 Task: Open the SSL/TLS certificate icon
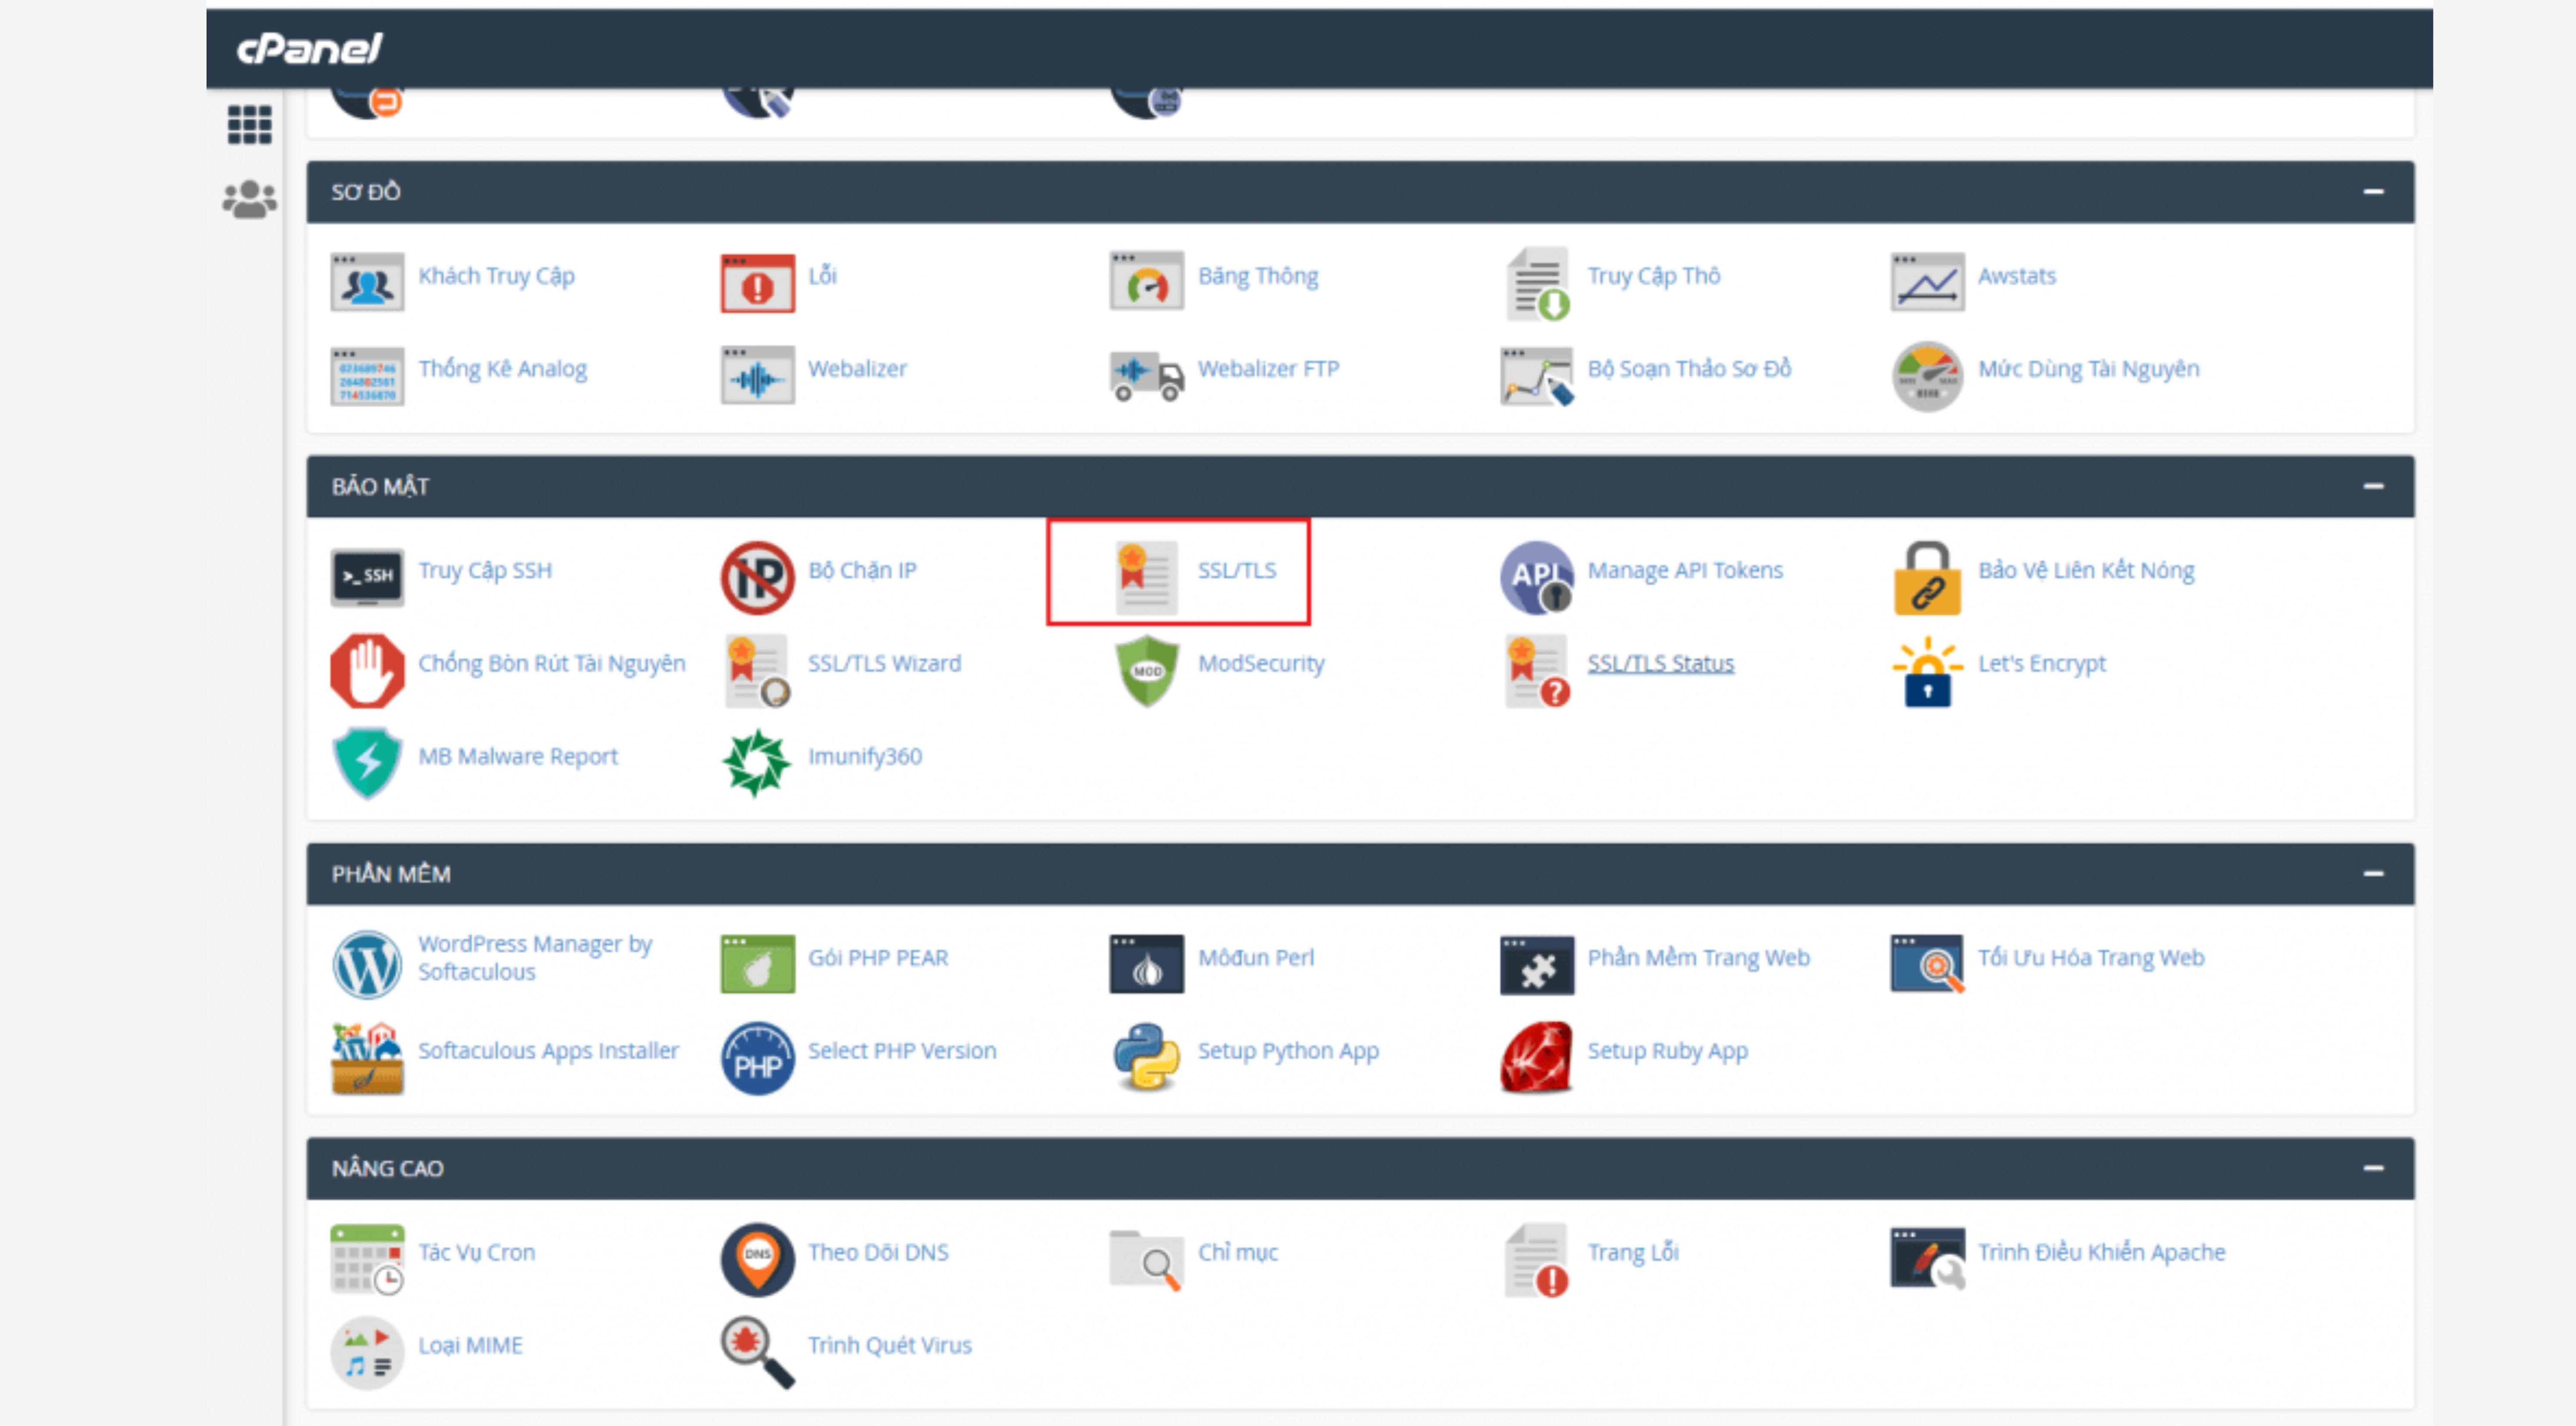click(1146, 577)
